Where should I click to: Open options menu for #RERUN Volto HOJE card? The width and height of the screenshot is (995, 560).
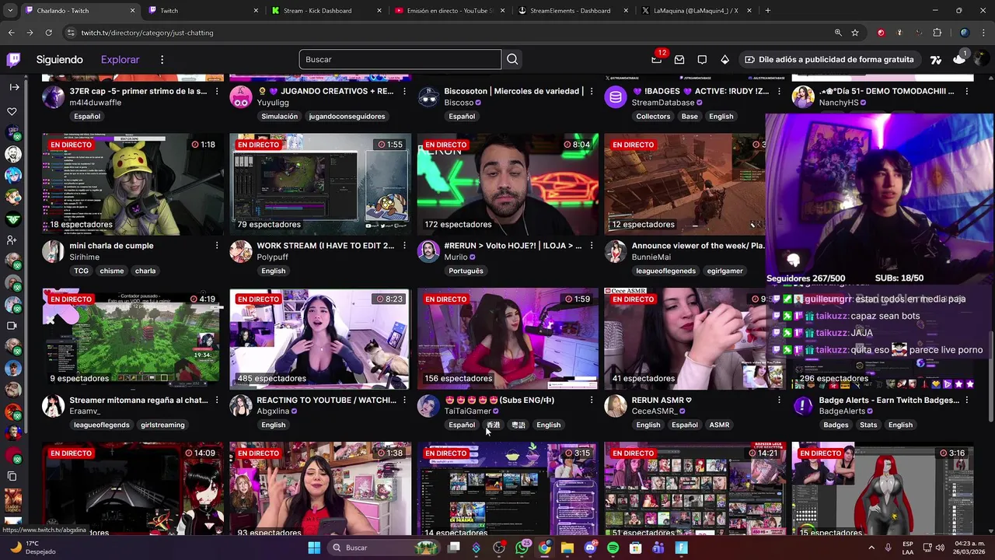click(x=592, y=246)
